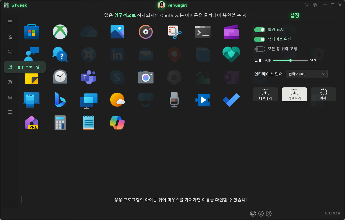Select the Microsoft To Do checkmark icon
This screenshot has width=345, height=220.
pos(231,100)
